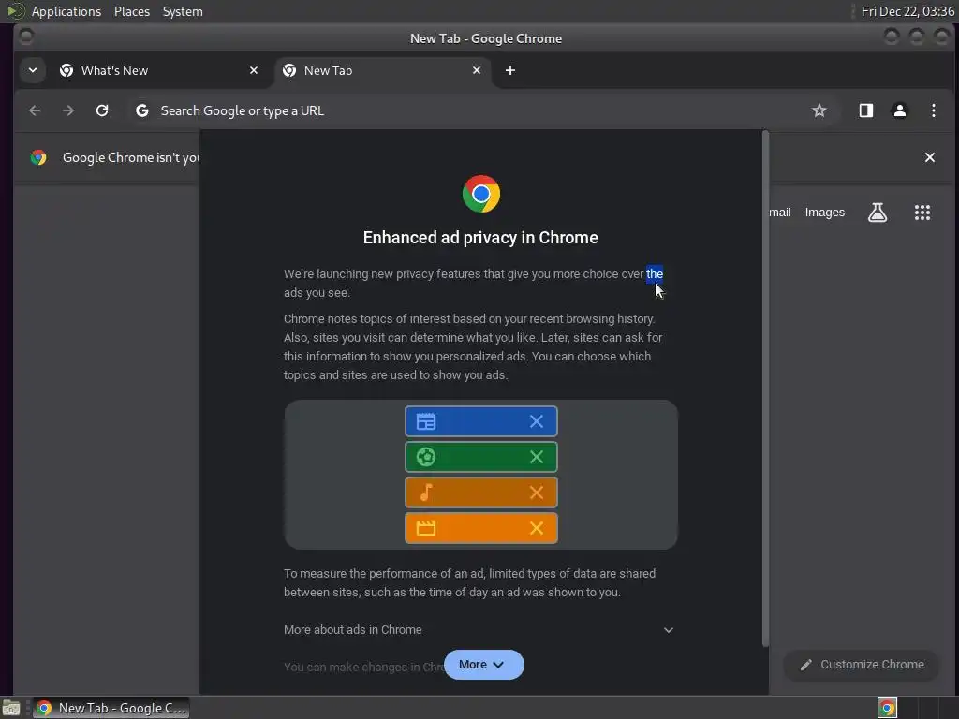Click the clapboard movie icon
The height and width of the screenshot is (719, 959).
click(426, 528)
